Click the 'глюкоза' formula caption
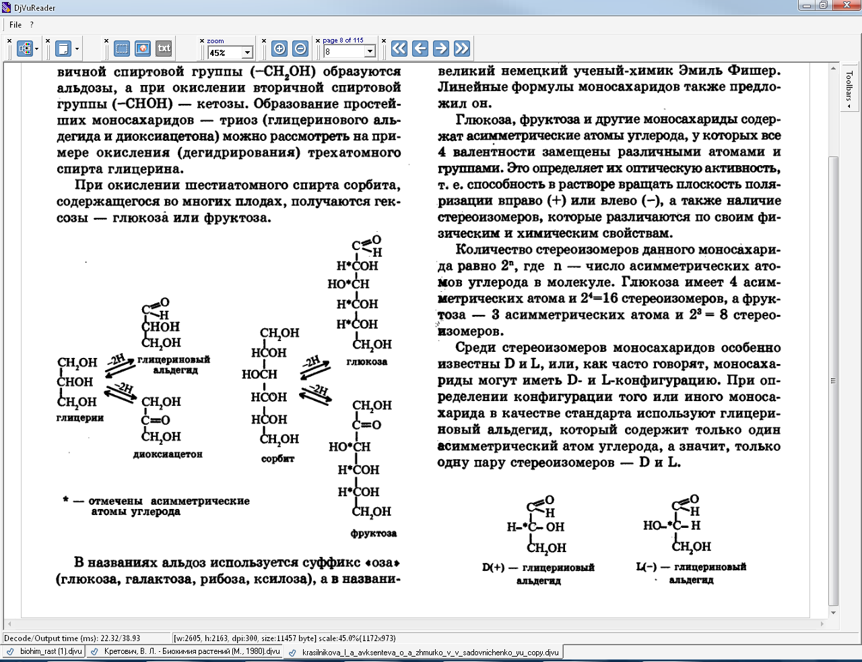The image size is (862, 662). [x=367, y=362]
